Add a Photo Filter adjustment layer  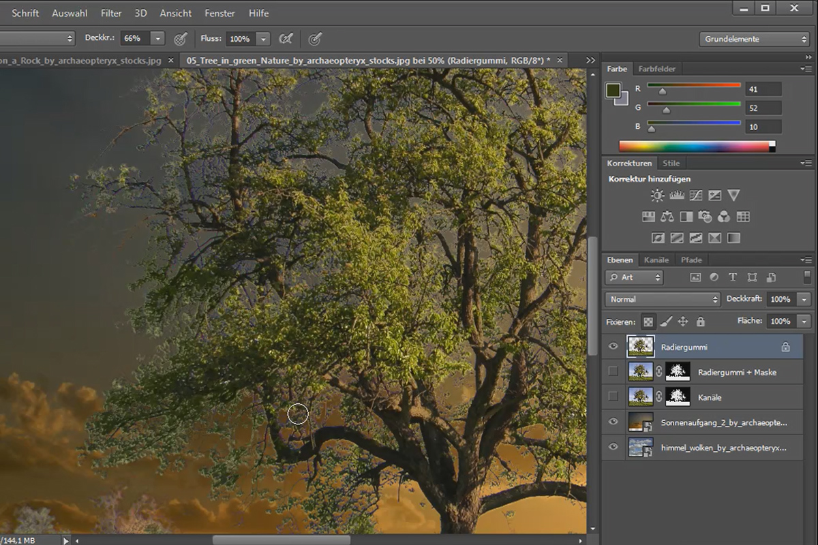705,217
